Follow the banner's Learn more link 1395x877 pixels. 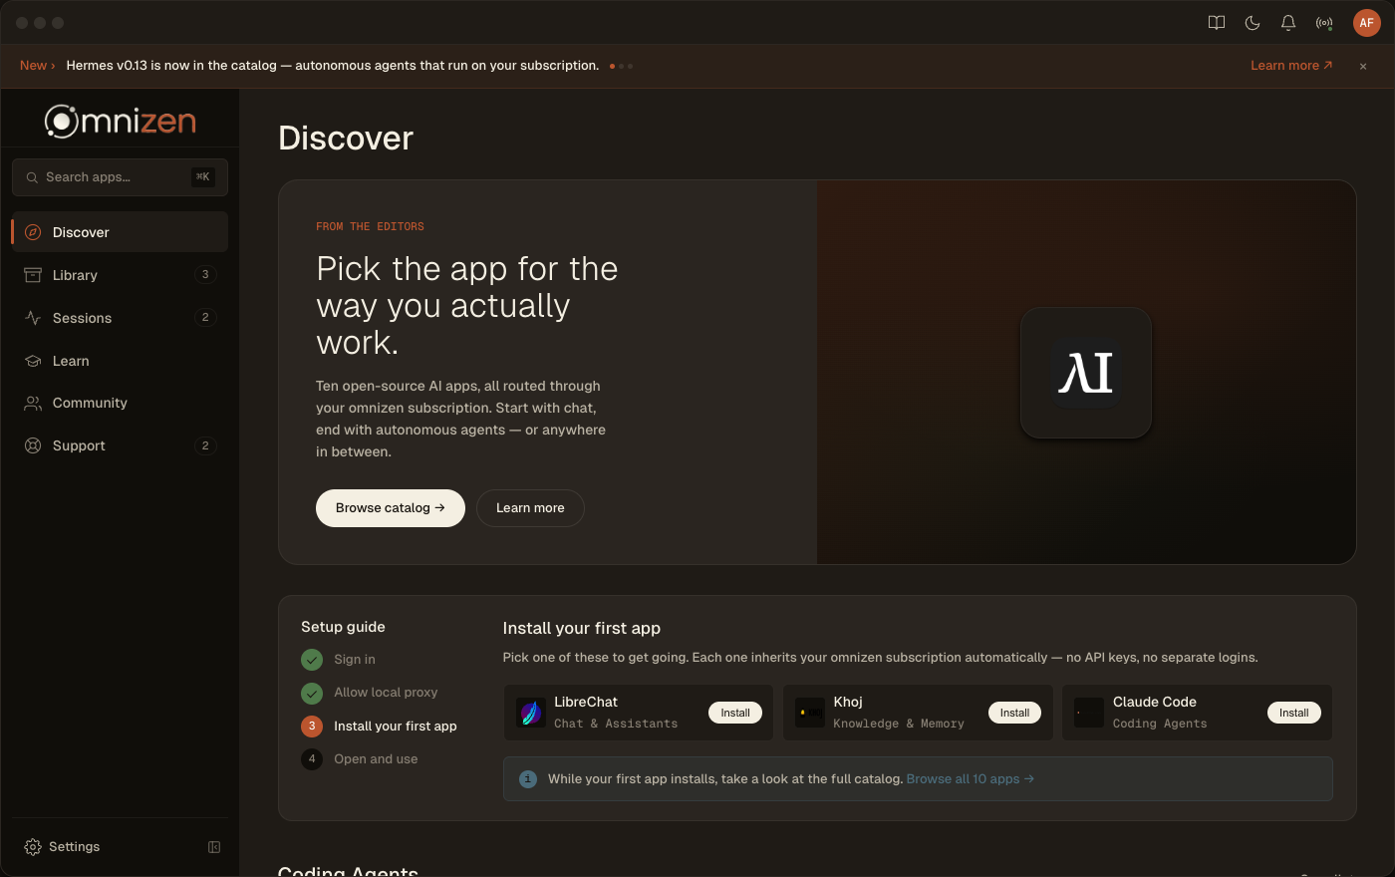click(1291, 66)
